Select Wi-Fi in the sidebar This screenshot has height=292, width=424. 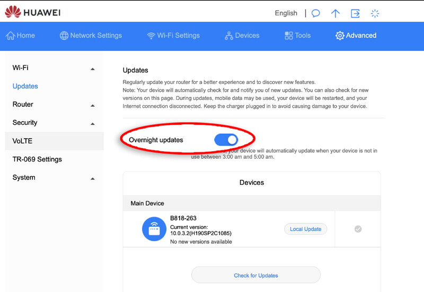tap(20, 68)
